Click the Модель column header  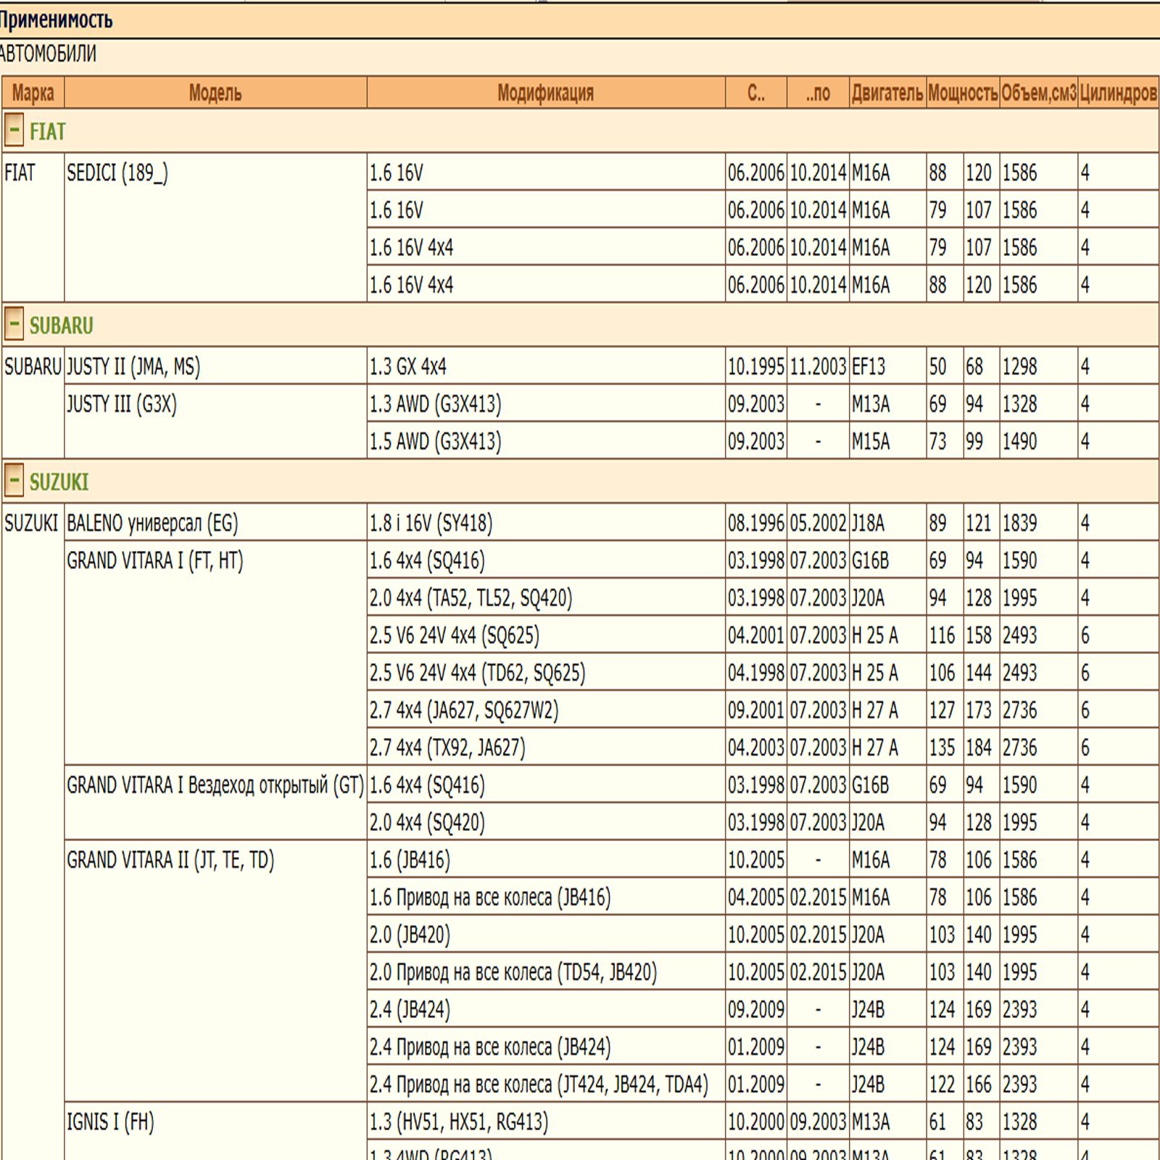tap(215, 93)
